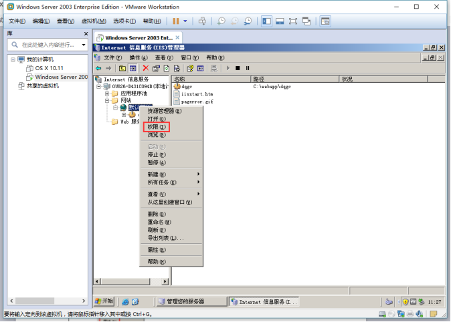
Task: Click the pause icon in IIS toolbar
Action: click(x=247, y=68)
